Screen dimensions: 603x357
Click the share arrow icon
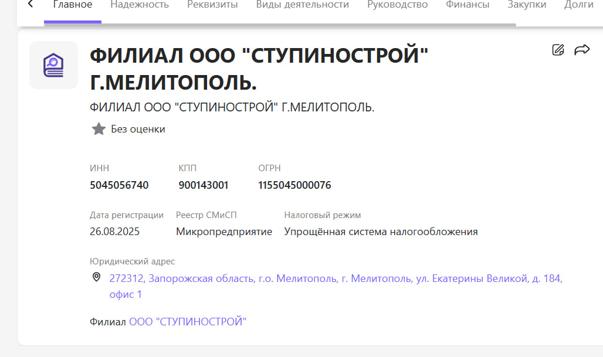pos(581,50)
